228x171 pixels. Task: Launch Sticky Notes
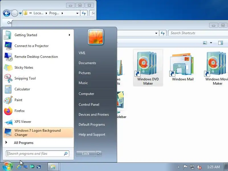(x=38, y=68)
